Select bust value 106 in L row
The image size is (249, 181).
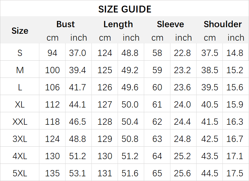52,87
